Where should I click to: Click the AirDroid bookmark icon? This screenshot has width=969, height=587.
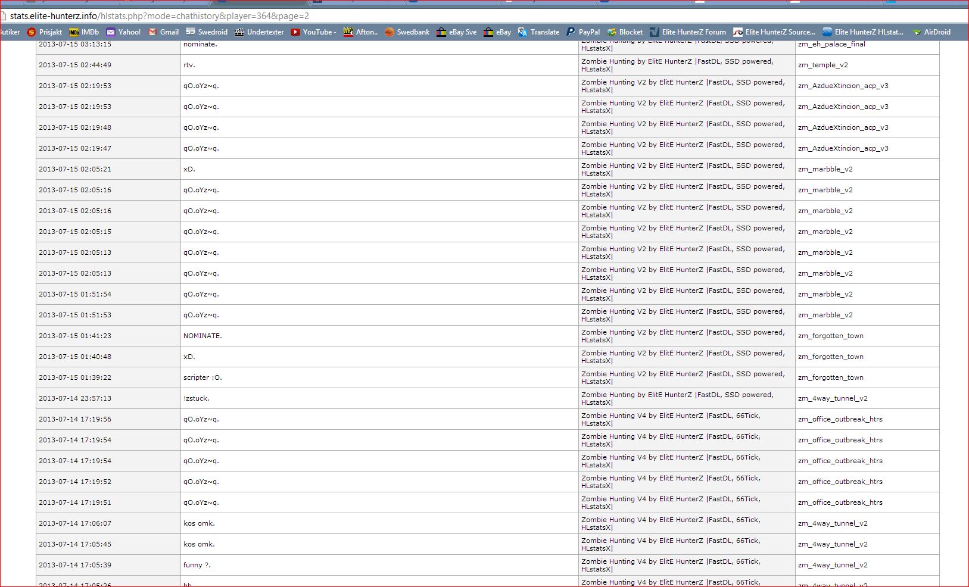917,32
